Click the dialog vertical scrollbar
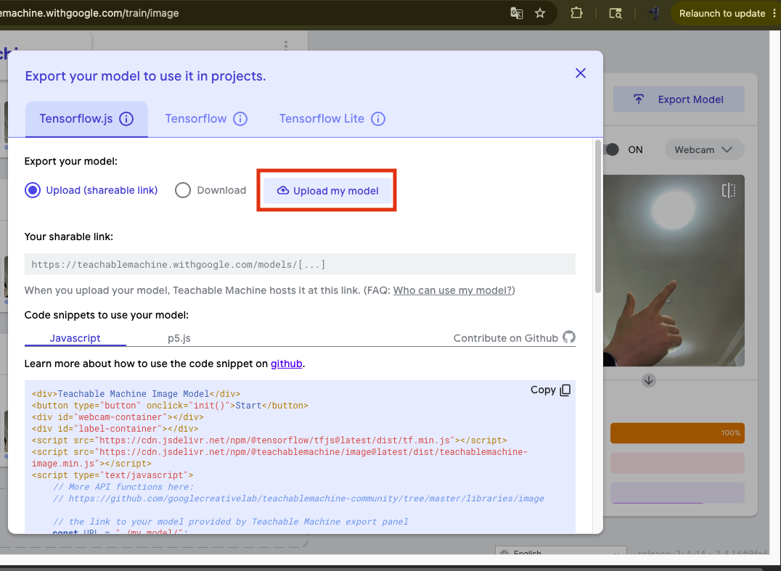Image resolution: width=781 pixels, height=571 pixels. (597, 216)
